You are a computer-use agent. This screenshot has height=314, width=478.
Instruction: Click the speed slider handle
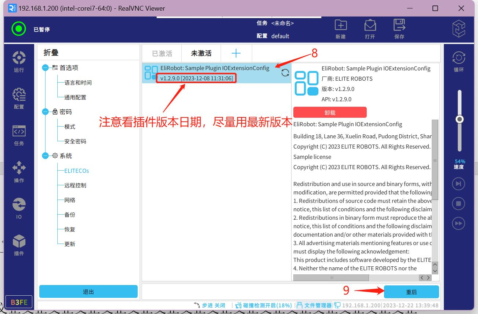click(459, 119)
